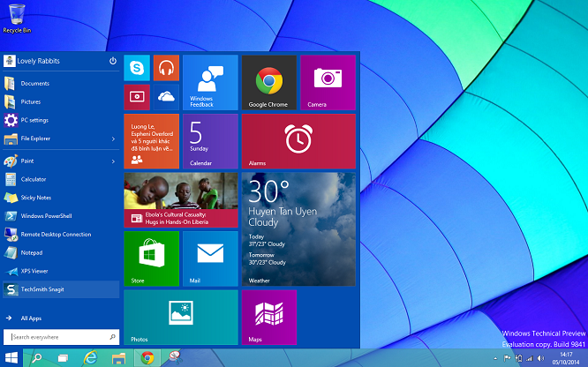Screen dimensions: 588x367
Task: Open Notepad from the list
Action: [x=61, y=252]
